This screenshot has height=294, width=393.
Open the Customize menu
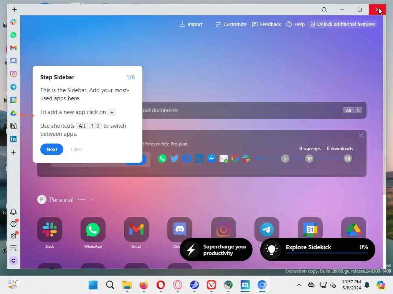tap(231, 24)
